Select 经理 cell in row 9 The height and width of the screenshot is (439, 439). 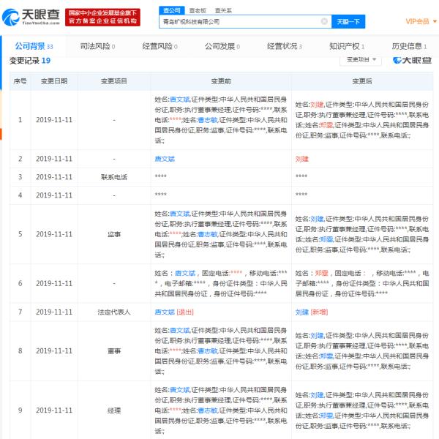tap(114, 410)
